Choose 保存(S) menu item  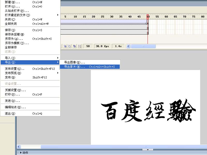pyautogui.click(x=30, y=30)
